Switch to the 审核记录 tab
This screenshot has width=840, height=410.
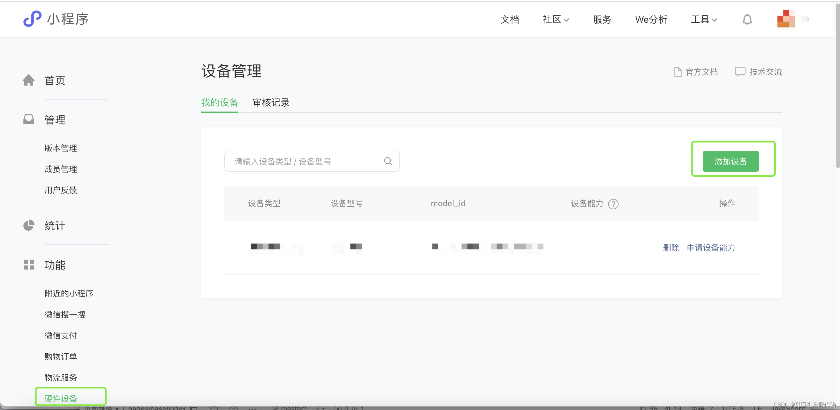coord(271,102)
